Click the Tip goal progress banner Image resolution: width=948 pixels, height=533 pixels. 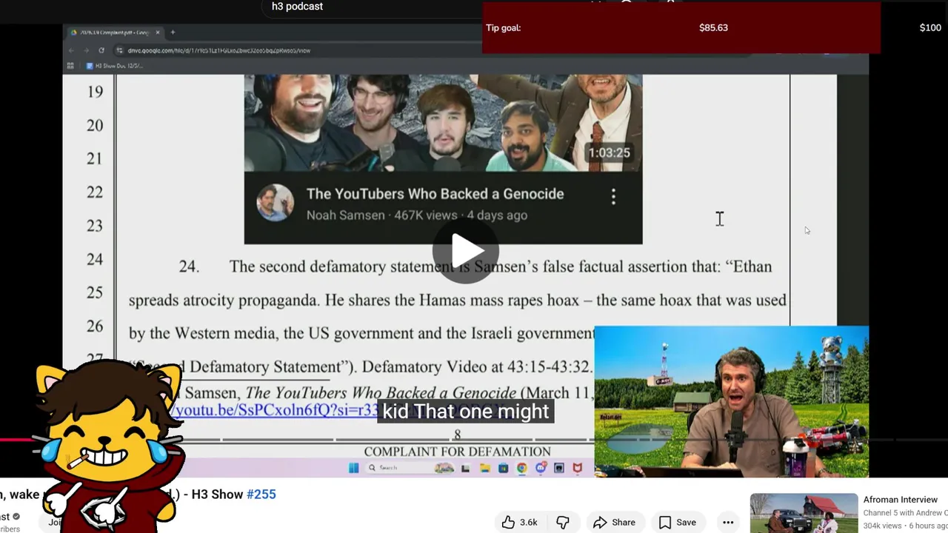[x=681, y=28]
